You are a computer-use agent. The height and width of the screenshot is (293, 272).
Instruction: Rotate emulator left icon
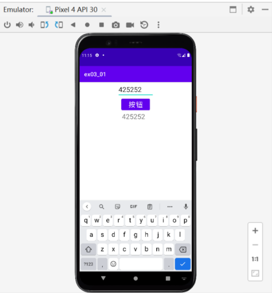(45, 25)
